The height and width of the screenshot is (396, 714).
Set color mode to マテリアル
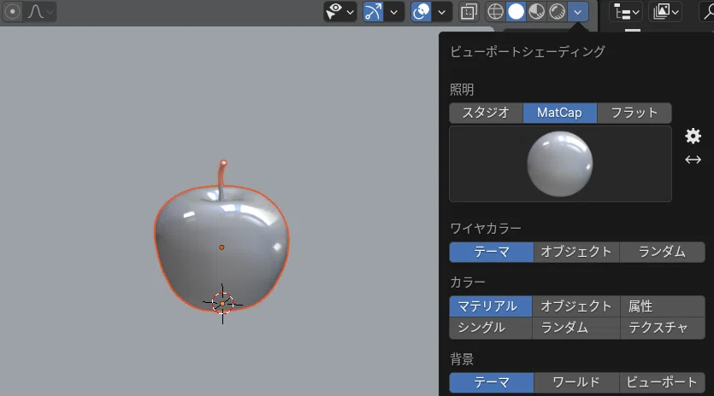pyautogui.click(x=491, y=306)
